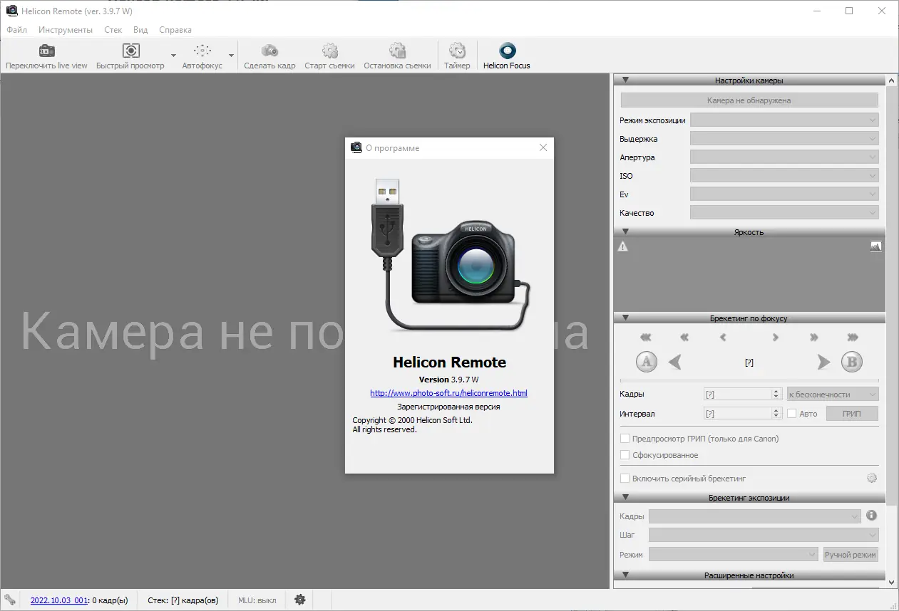Open the Выдержка dropdown
Viewport: 899px width, 611px height.
pos(784,139)
